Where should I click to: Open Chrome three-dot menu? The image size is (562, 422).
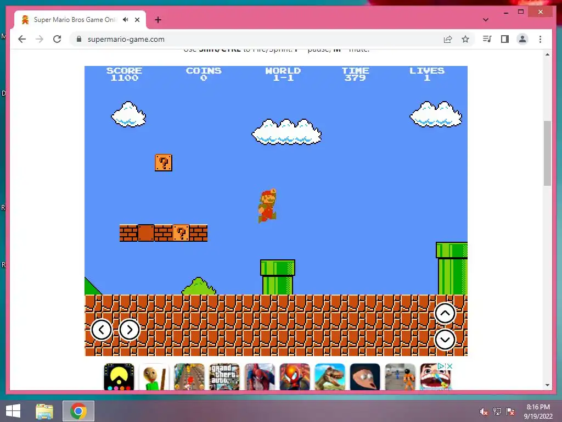point(540,39)
